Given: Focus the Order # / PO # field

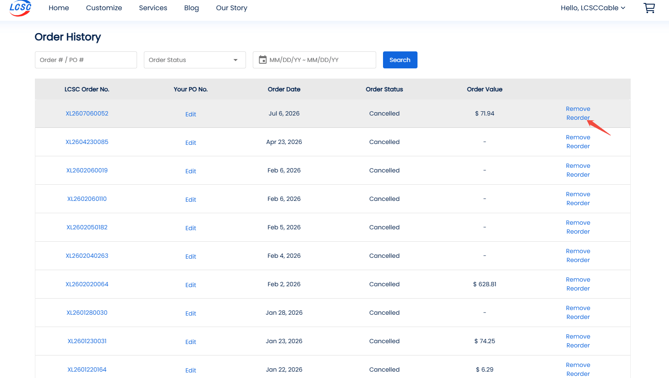Looking at the screenshot, I should (x=86, y=60).
